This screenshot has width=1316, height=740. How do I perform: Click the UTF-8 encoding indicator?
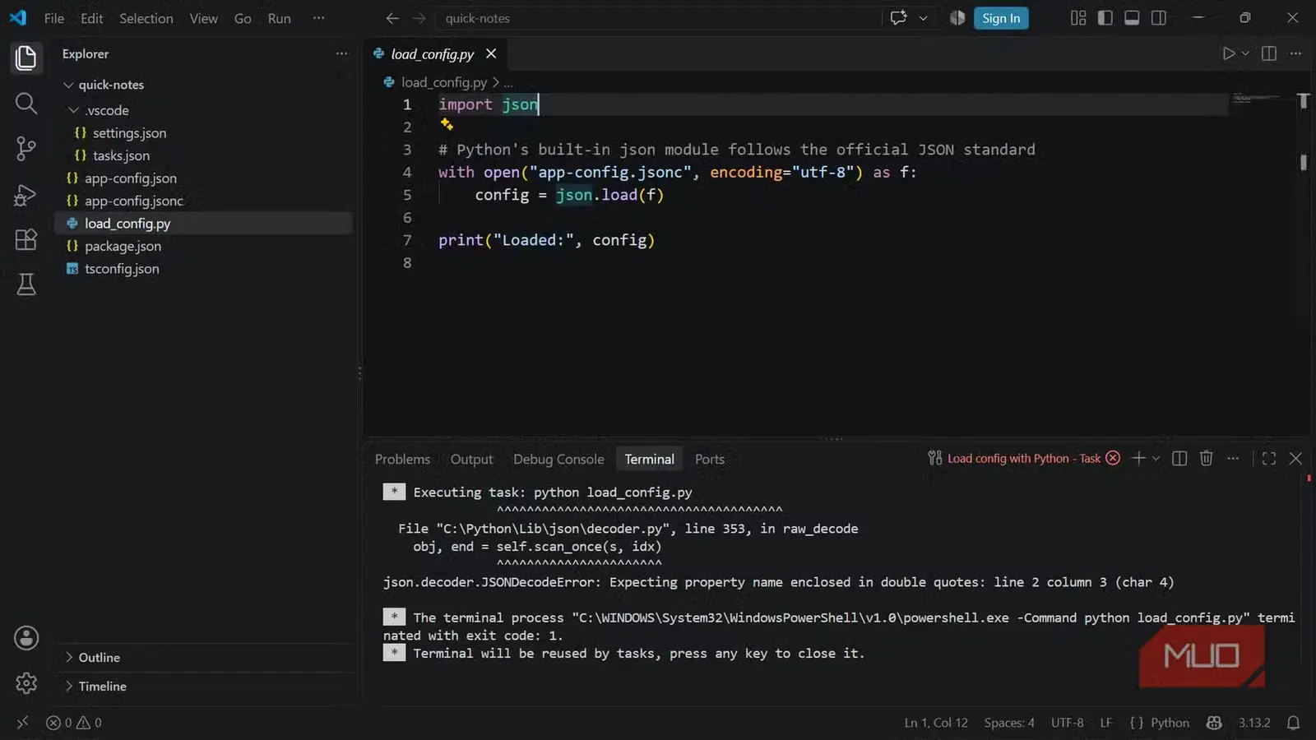point(1067,723)
